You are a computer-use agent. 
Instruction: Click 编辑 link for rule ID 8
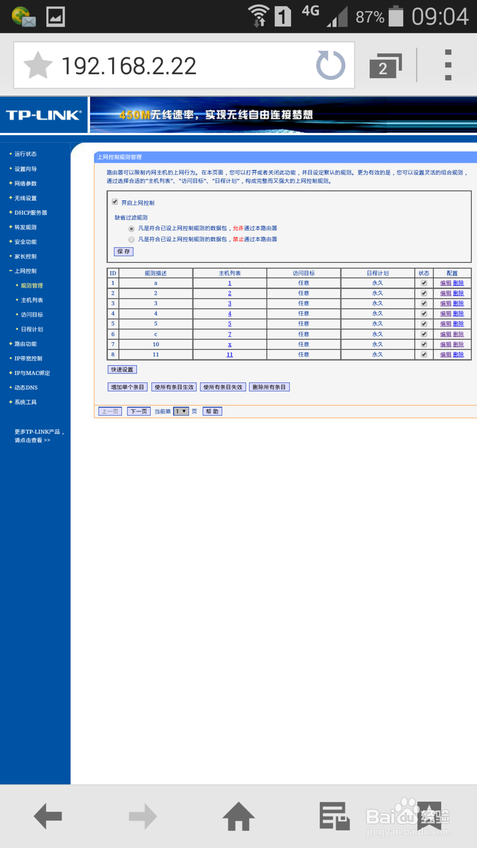446,355
